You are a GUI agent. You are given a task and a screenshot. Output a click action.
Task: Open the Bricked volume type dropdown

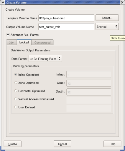pyautogui.click(x=107, y=26)
